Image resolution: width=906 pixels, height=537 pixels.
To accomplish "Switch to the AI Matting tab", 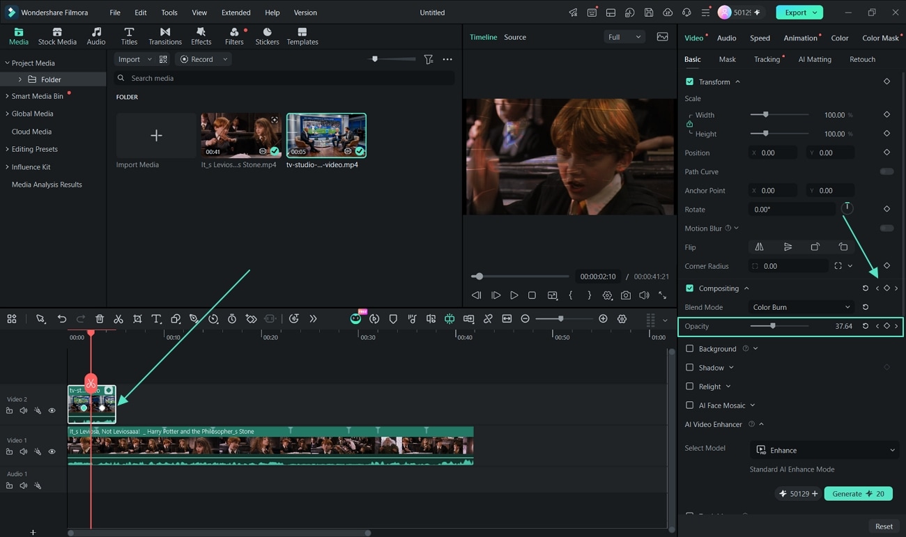I will 815,60.
